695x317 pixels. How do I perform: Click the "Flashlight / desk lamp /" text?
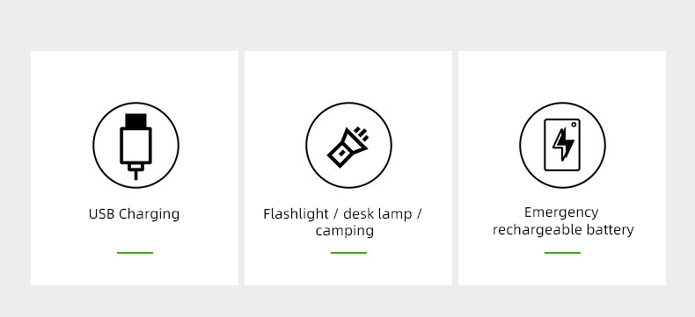pyautogui.click(x=342, y=214)
